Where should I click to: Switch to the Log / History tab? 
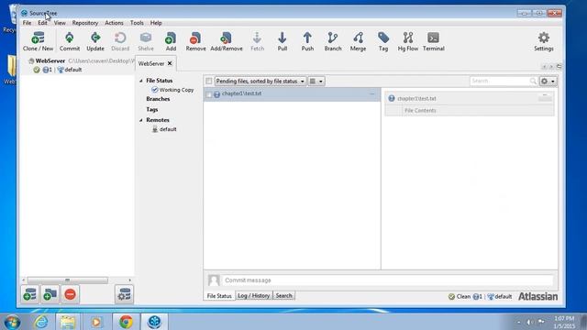[x=254, y=295]
